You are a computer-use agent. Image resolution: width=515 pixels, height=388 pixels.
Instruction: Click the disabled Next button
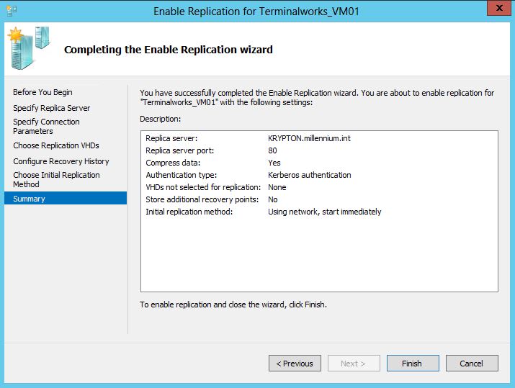pyautogui.click(x=354, y=364)
